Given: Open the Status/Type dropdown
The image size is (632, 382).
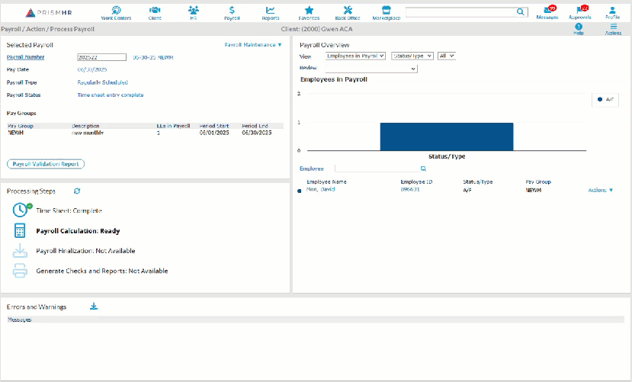Looking at the screenshot, I should [412, 56].
